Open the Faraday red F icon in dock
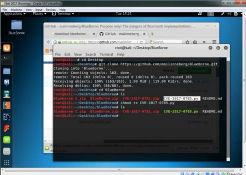Viewport: 246px width, 175px height. click(x=7, y=128)
